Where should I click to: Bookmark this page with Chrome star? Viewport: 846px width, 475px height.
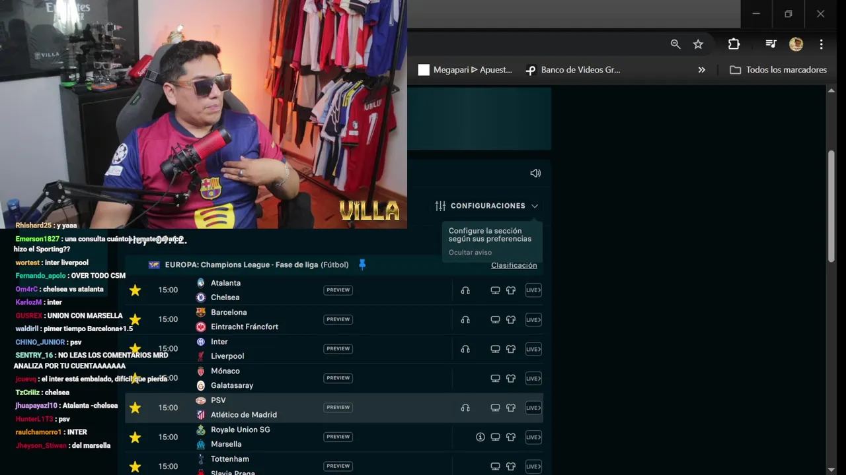[x=698, y=44]
